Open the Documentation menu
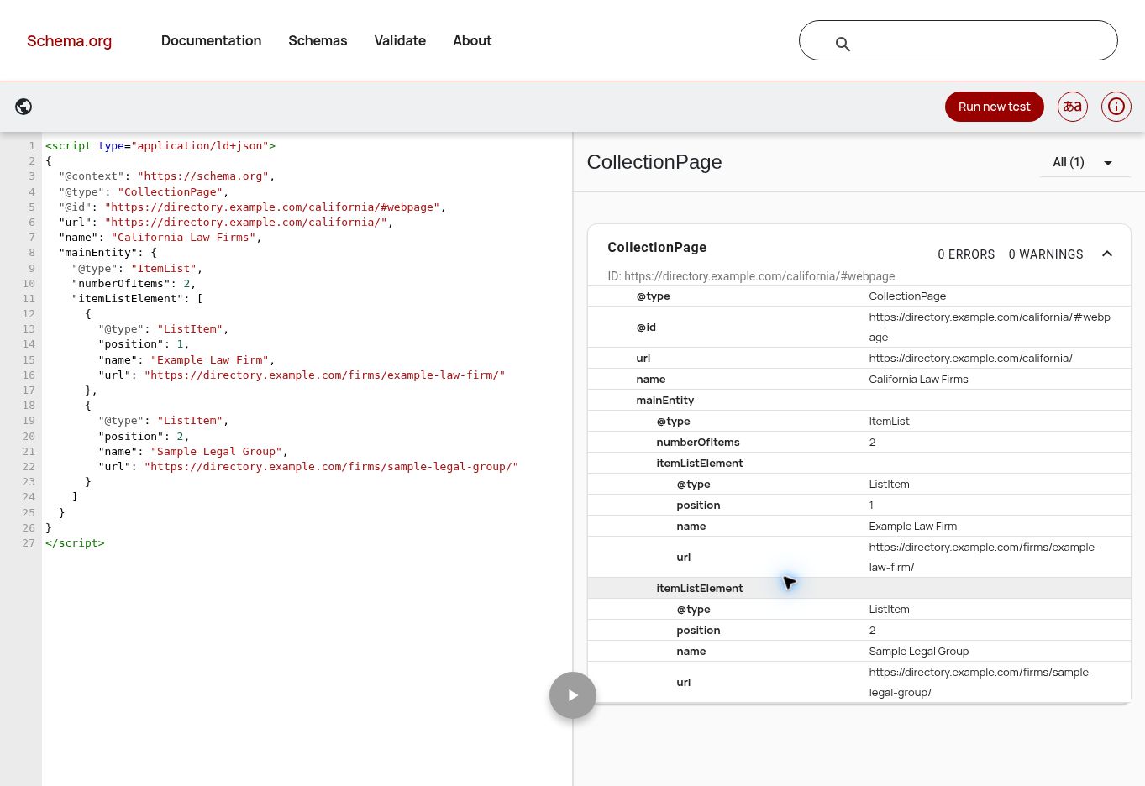The height and width of the screenshot is (786, 1145). (x=211, y=40)
